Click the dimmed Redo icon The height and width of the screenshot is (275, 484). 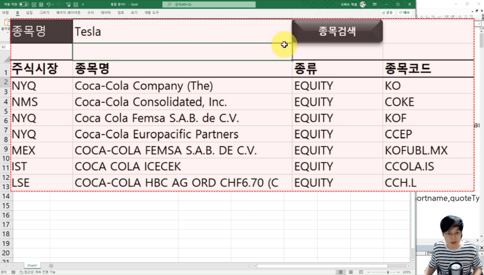pos(59,5)
